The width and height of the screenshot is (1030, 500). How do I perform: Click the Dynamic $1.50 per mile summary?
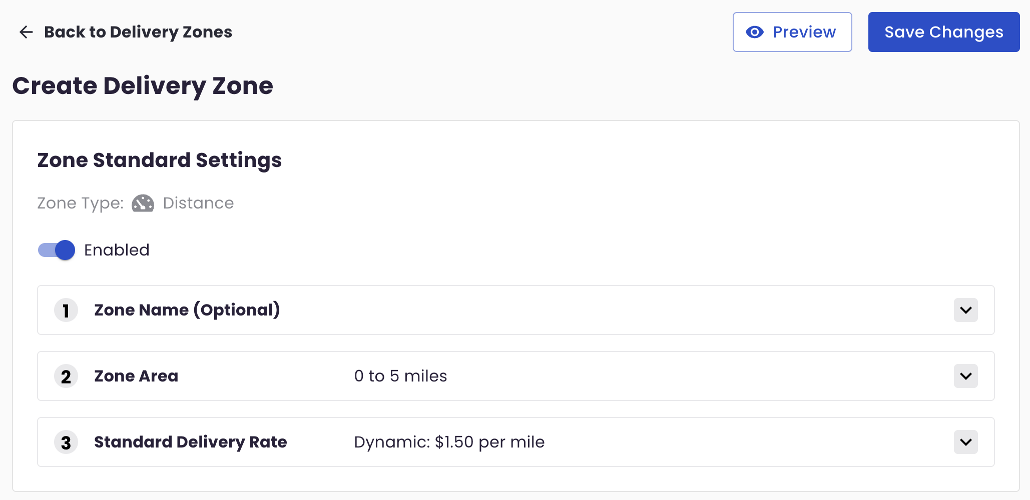click(449, 442)
